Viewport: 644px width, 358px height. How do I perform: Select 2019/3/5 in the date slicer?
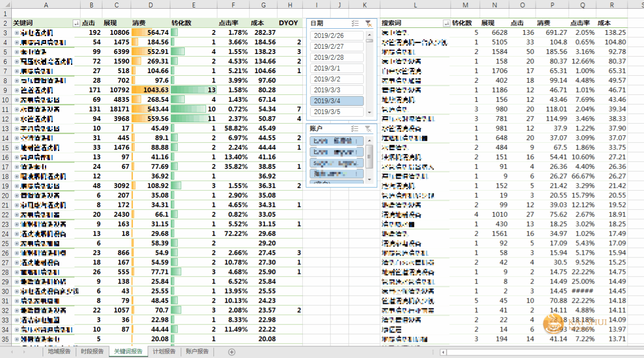coord(337,112)
